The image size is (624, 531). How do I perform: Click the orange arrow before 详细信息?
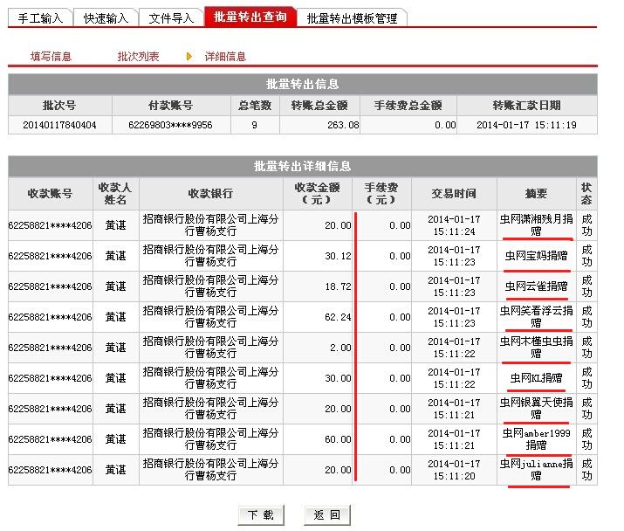pos(189,56)
